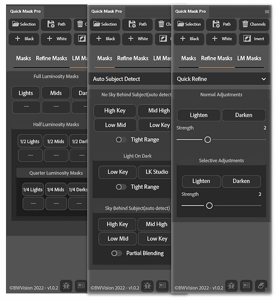Image resolution: width=276 pixels, height=300 pixels.
Task: Select Refine Masks tab in Quick Refine panel
Action: 217,58
